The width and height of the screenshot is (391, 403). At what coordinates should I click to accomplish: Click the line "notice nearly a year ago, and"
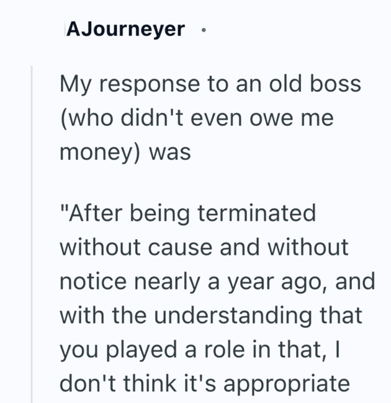click(217, 282)
